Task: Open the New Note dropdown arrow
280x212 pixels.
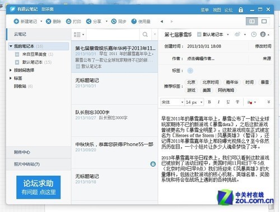Action: (41, 21)
